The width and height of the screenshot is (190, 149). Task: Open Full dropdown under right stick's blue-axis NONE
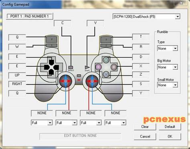coord(115,122)
